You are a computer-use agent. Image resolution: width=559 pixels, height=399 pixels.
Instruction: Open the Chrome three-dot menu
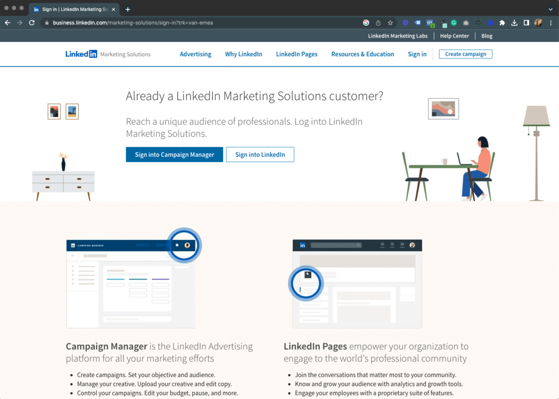coord(551,23)
